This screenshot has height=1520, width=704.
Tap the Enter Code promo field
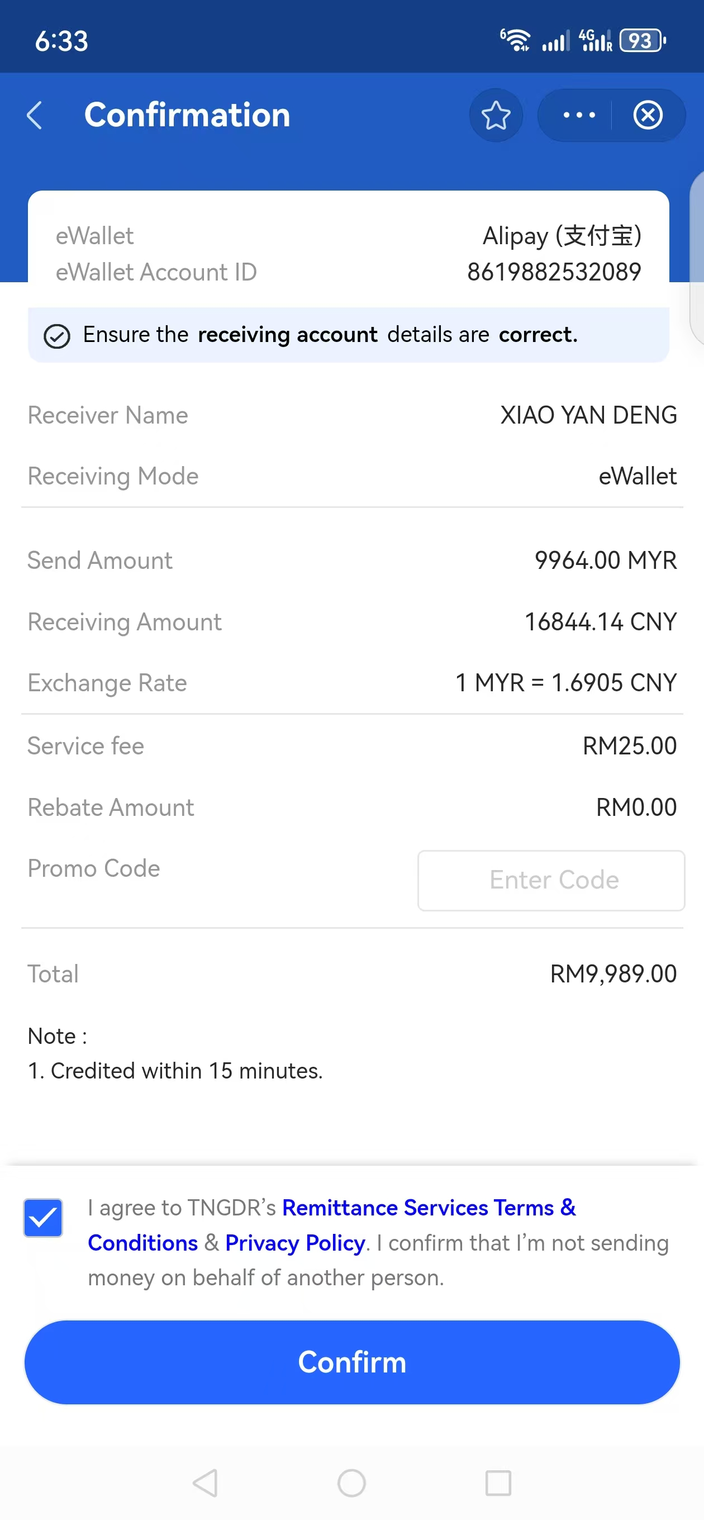tap(551, 880)
